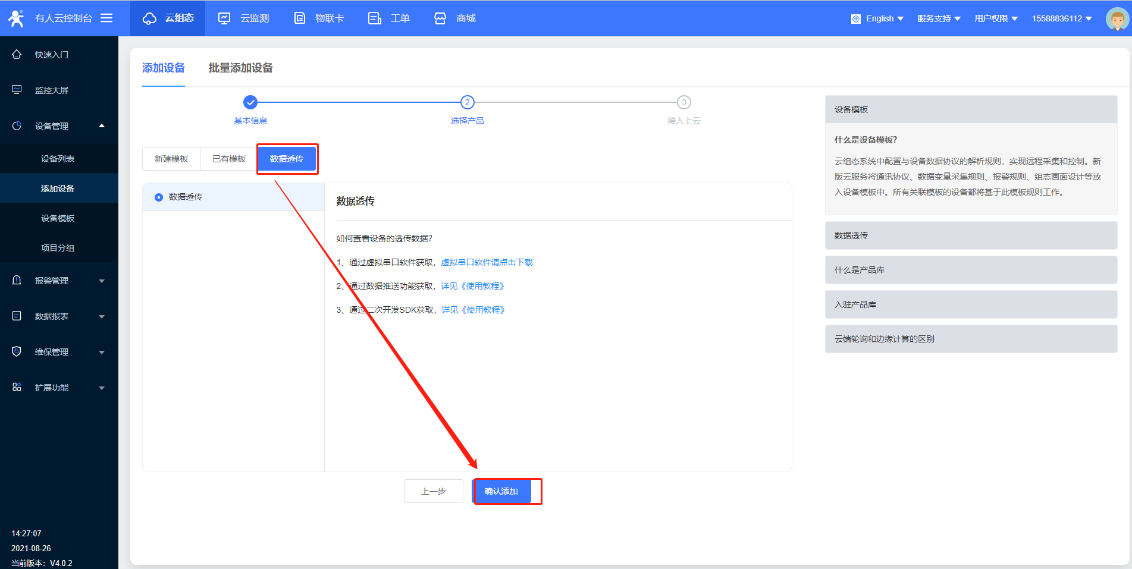Click the 监控大屏 screen icon in sidebar
The height and width of the screenshot is (569, 1132).
click(x=17, y=90)
